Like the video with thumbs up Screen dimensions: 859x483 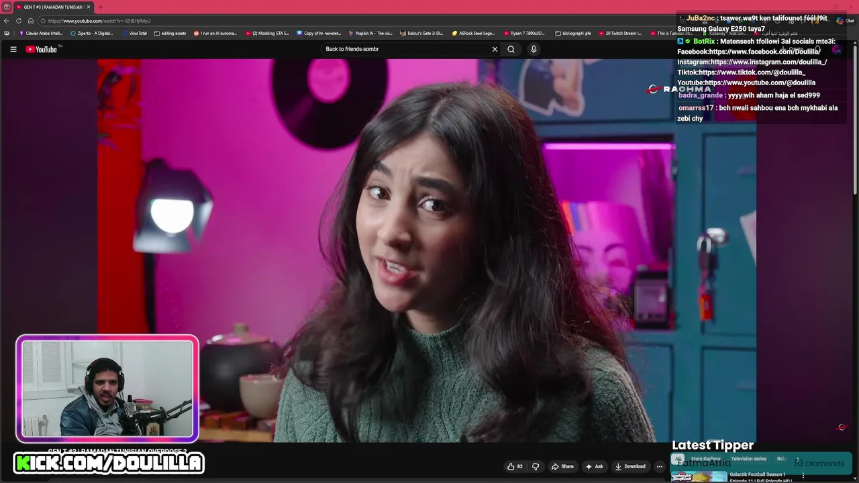[x=515, y=466]
